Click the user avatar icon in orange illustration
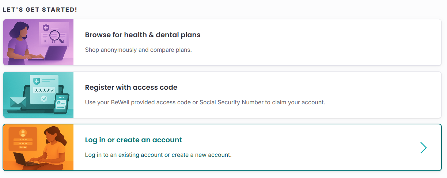447x178 pixels. (23, 133)
